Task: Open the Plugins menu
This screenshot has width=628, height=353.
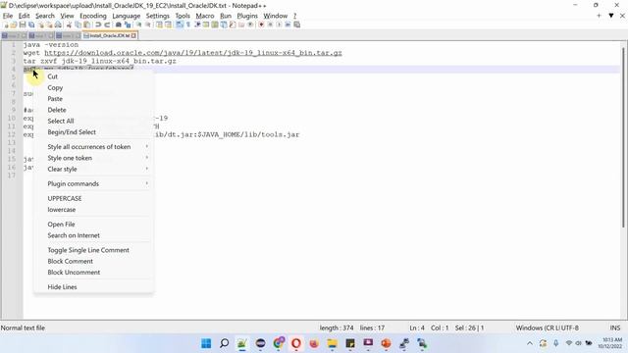Action: pos(247,16)
